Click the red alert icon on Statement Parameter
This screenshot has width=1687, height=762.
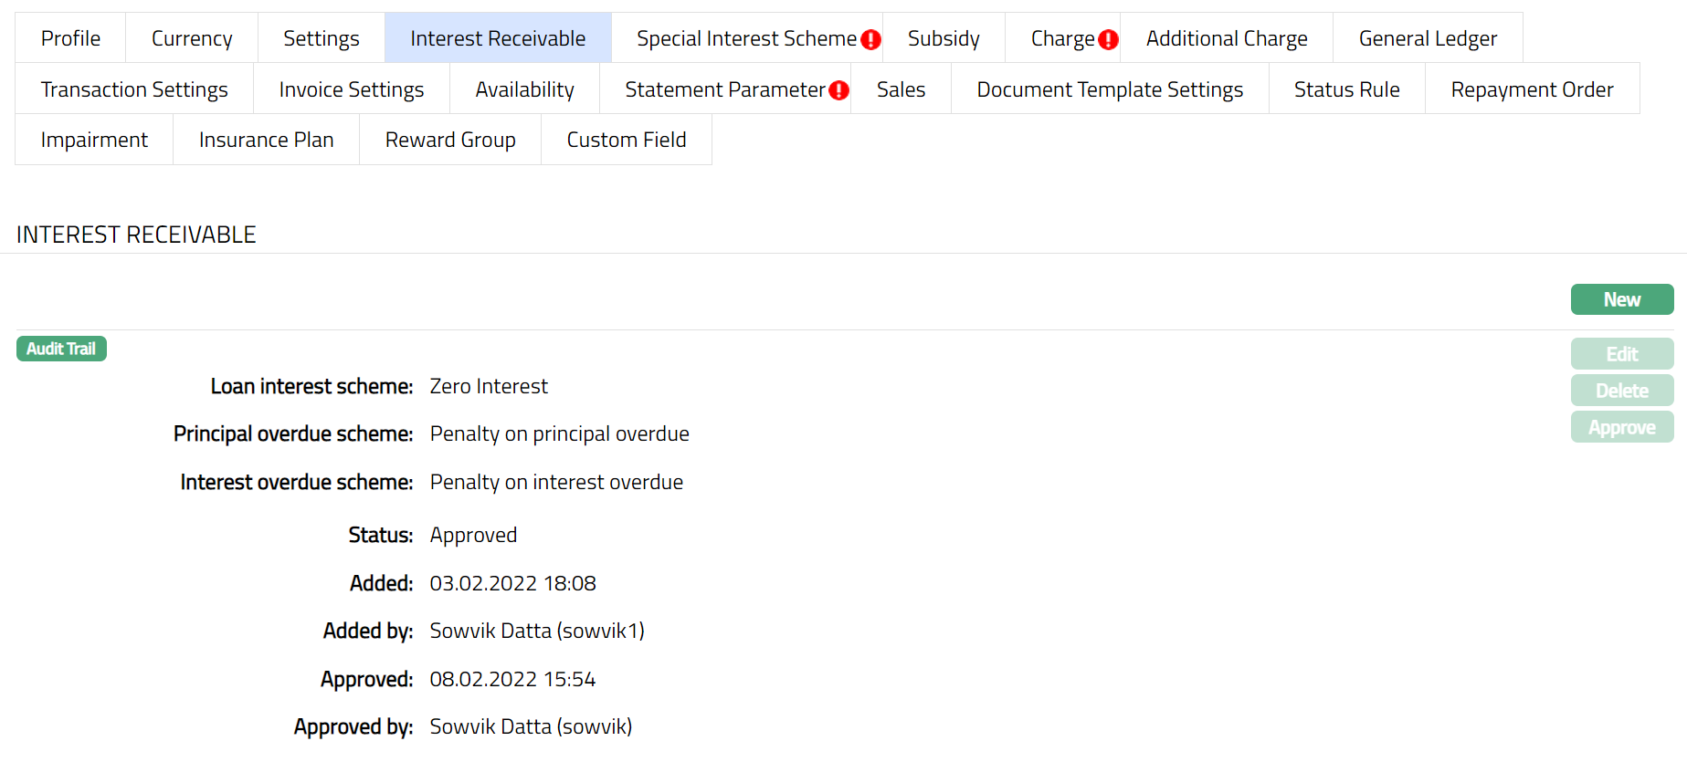coord(838,90)
